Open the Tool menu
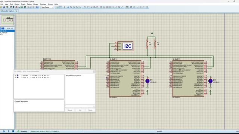239x134 pixels. coord(12,4)
